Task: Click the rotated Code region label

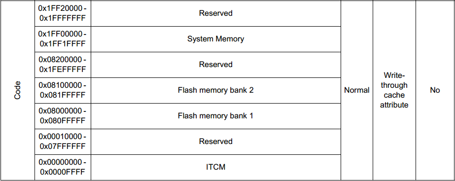Action: (17, 90)
